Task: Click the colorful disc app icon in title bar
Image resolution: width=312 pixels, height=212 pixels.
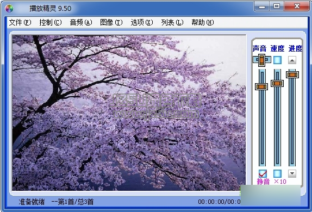Action: point(9,8)
